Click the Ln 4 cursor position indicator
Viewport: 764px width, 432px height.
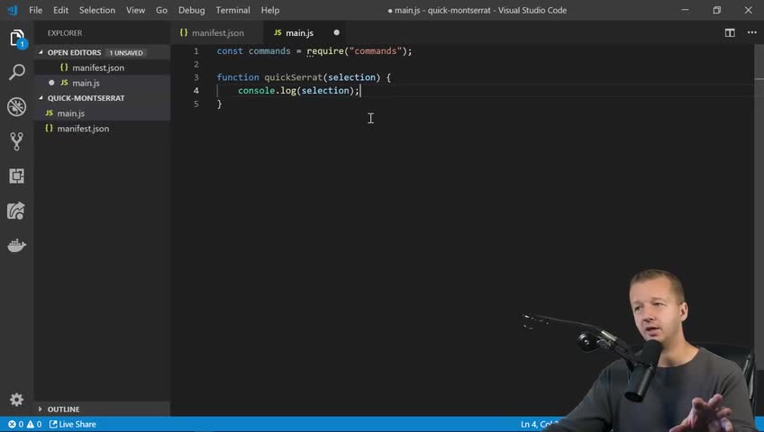538,424
